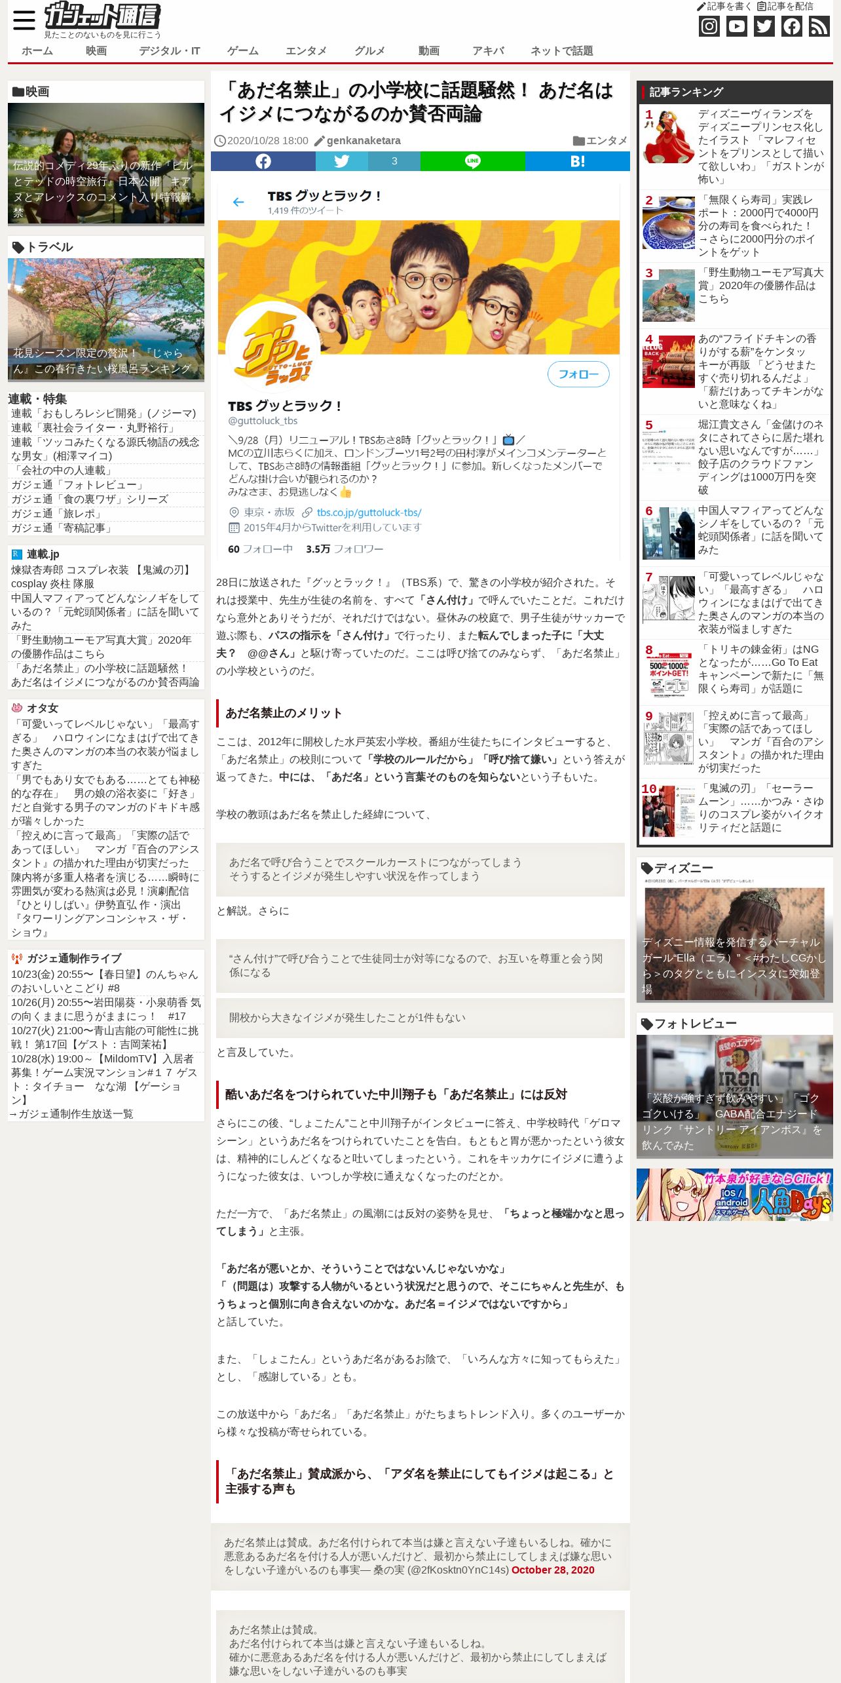Click the フォロー button on TBS profile
Viewport: 841px width, 1683px height.
point(578,374)
